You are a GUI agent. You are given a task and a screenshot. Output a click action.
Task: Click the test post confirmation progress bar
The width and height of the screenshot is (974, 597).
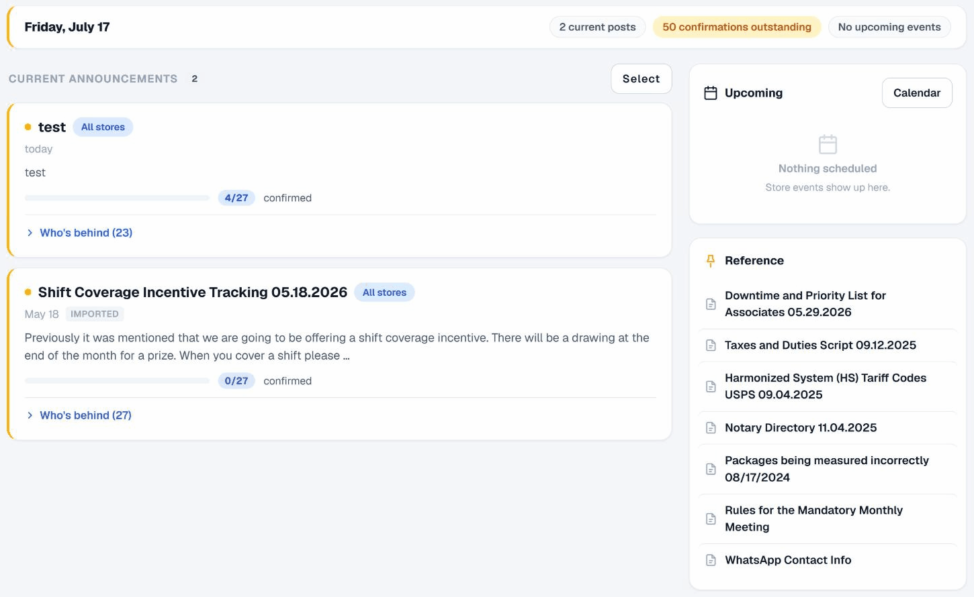[x=117, y=198]
